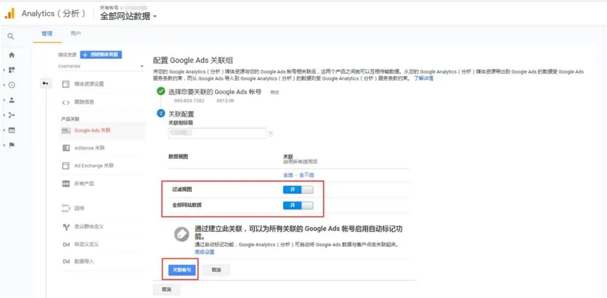
Task: Click the Google Ads 关联 icon
Action: point(66,131)
